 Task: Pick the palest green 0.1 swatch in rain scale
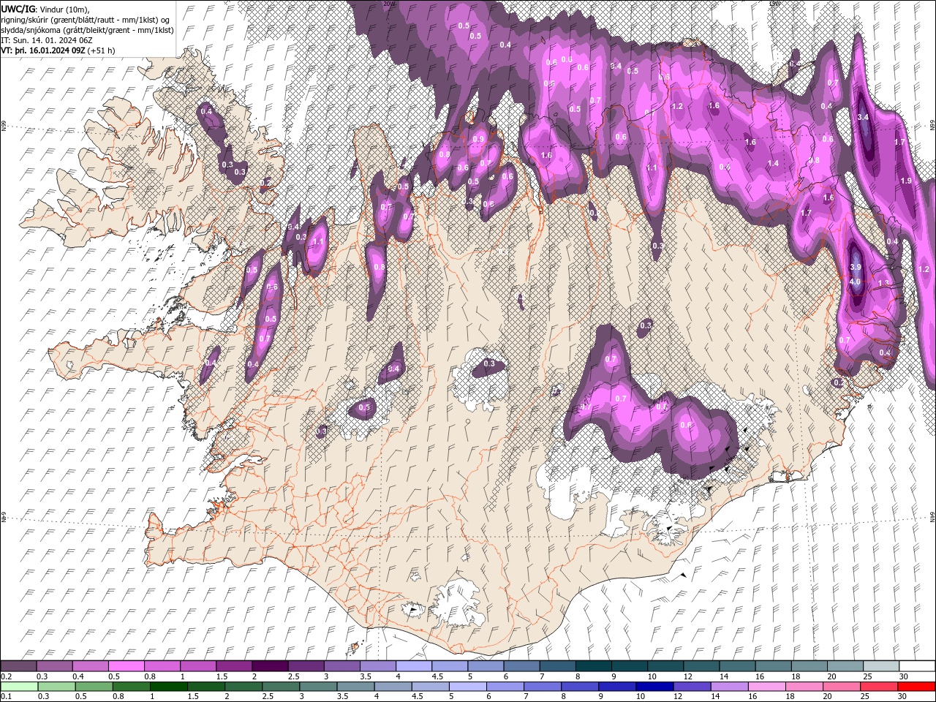pyautogui.click(x=19, y=687)
